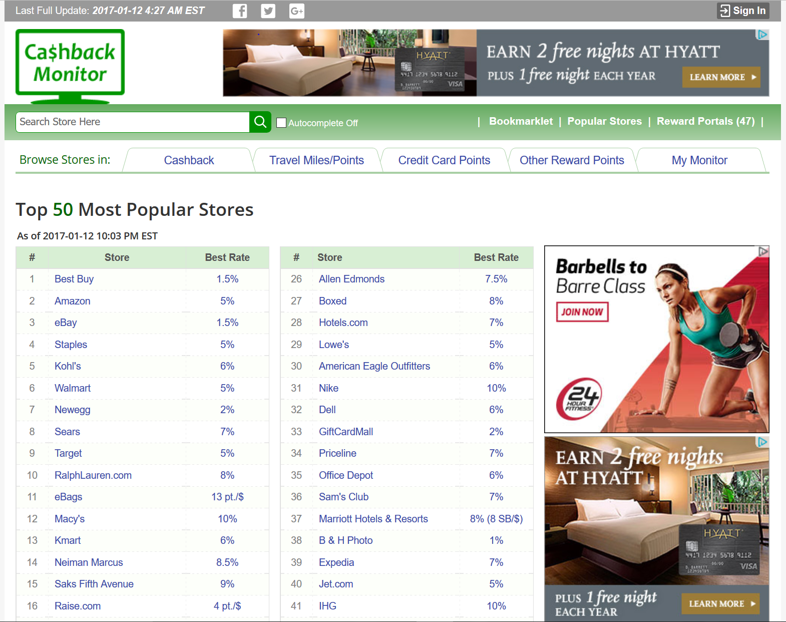Open the Staples store link
The height and width of the screenshot is (622, 786).
[71, 345]
